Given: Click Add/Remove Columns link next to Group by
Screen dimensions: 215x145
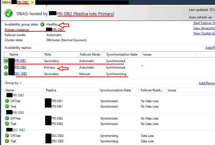Looking at the screenshot, I should tap(207, 83).
